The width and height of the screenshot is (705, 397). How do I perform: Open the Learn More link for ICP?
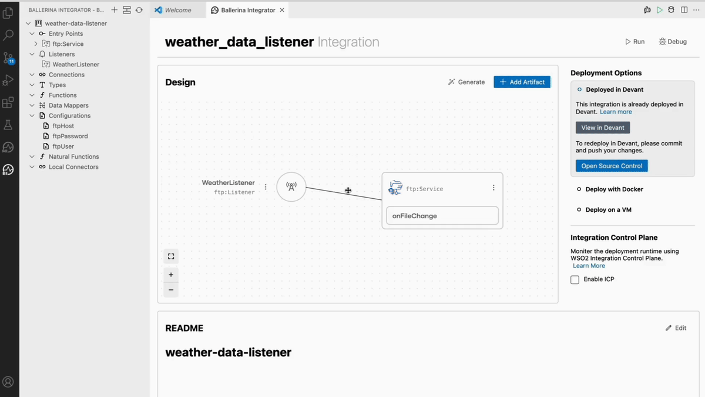click(x=589, y=266)
